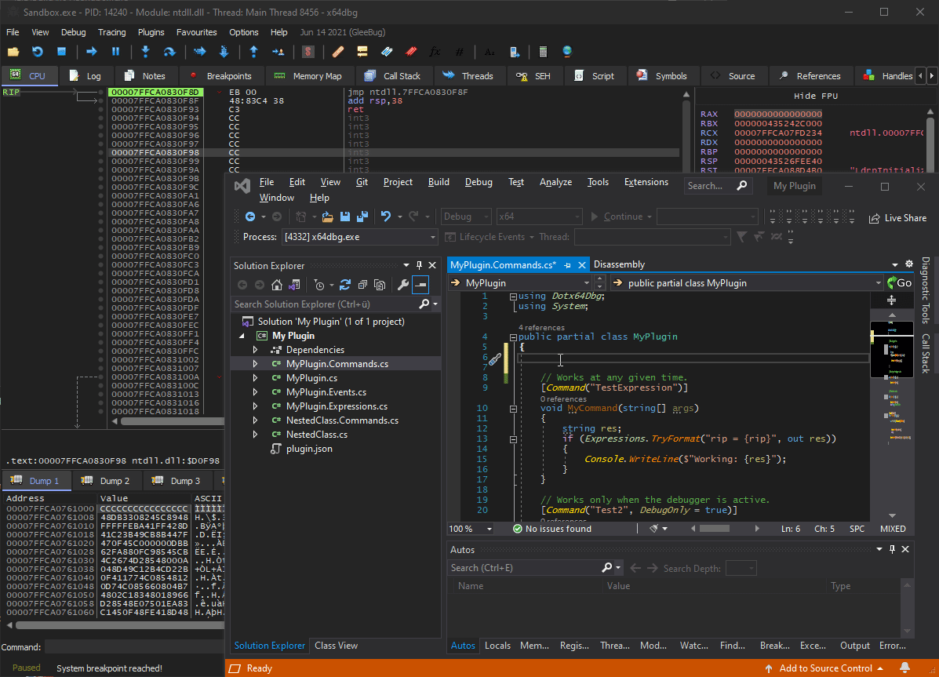Image resolution: width=939 pixels, height=677 pixels.
Task: Click the Solution Explorer Home icon
Action: pyautogui.click(x=277, y=285)
